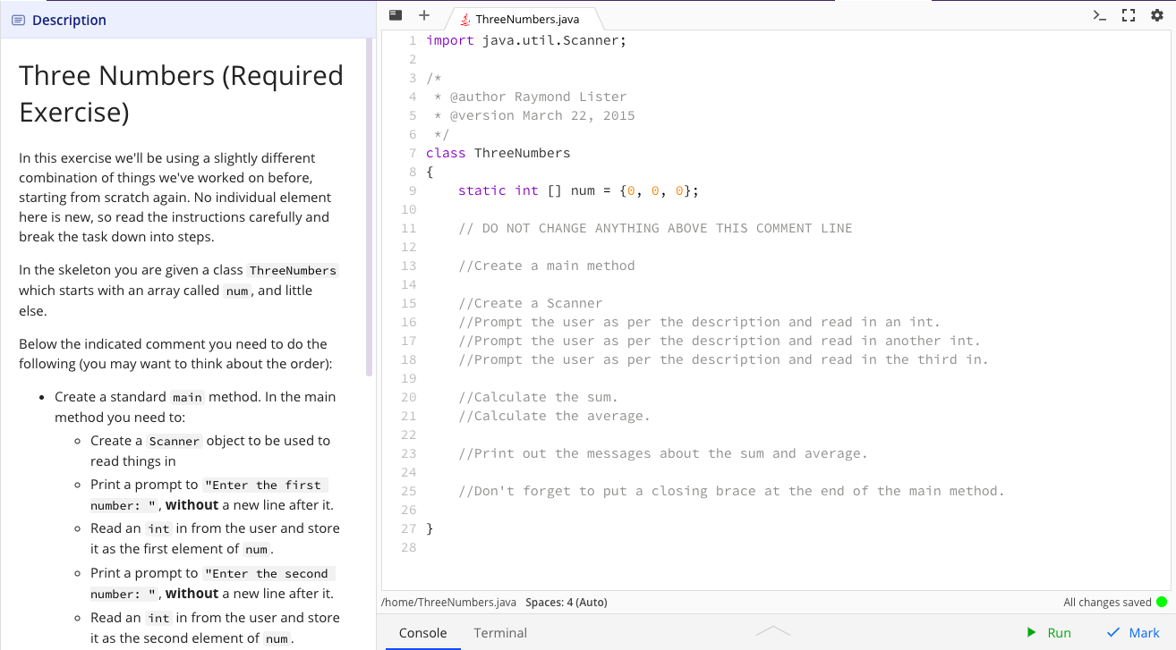Switch to the Console tab
Image resolution: width=1176 pixels, height=650 pixels.
tap(422, 633)
